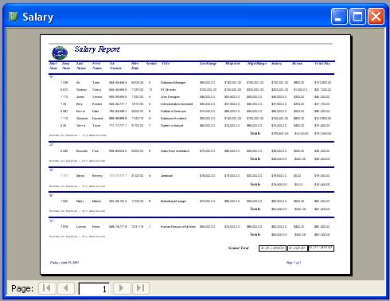
Task: Jump to the last report page
Action: click(x=140, y=288)
